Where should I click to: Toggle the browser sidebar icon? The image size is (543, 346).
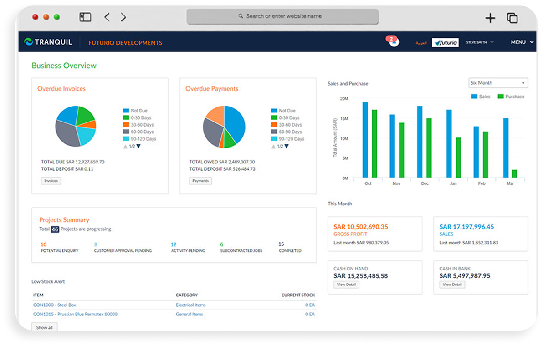pyautogui.click(x=85, y=17)
